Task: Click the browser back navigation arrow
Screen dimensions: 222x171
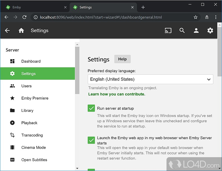Action: coord(6,17)
